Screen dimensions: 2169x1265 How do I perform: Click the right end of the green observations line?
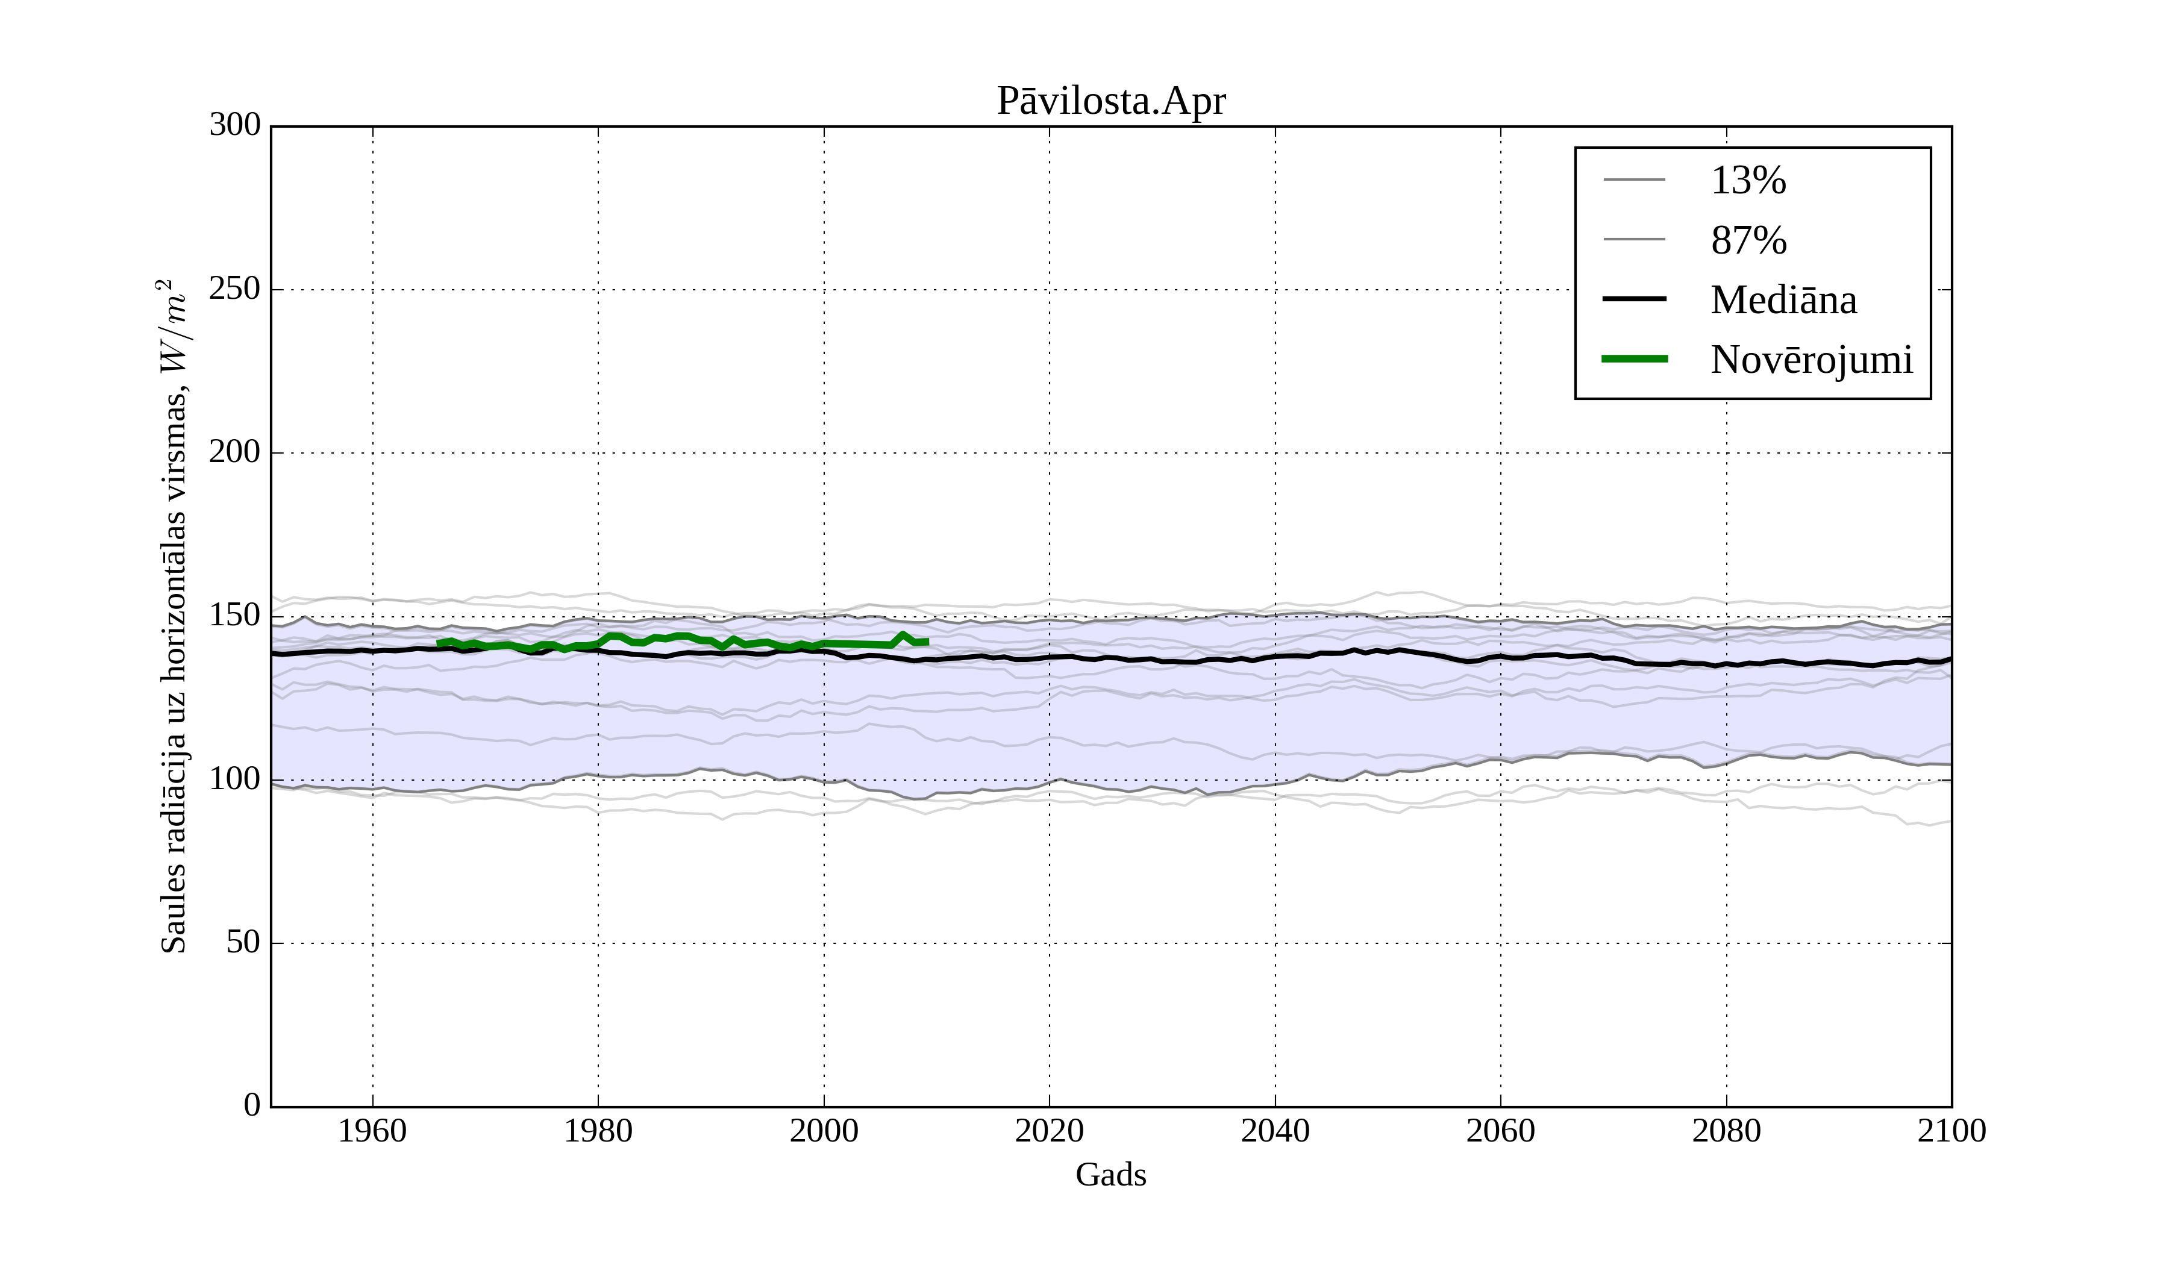pyautogui.click(x=927, y=642)
